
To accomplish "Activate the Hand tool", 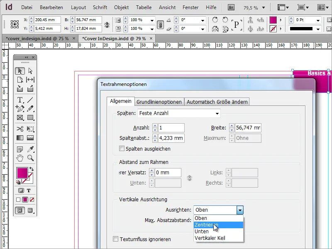I will 20,158.
